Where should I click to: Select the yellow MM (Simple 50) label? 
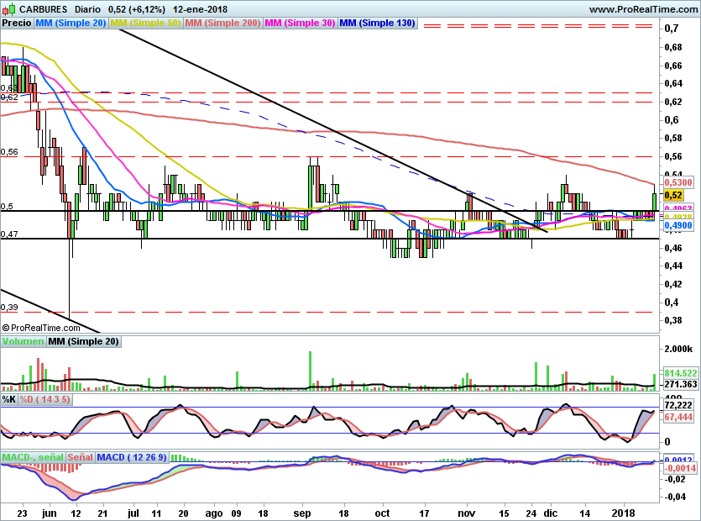[x=145, y=24]
